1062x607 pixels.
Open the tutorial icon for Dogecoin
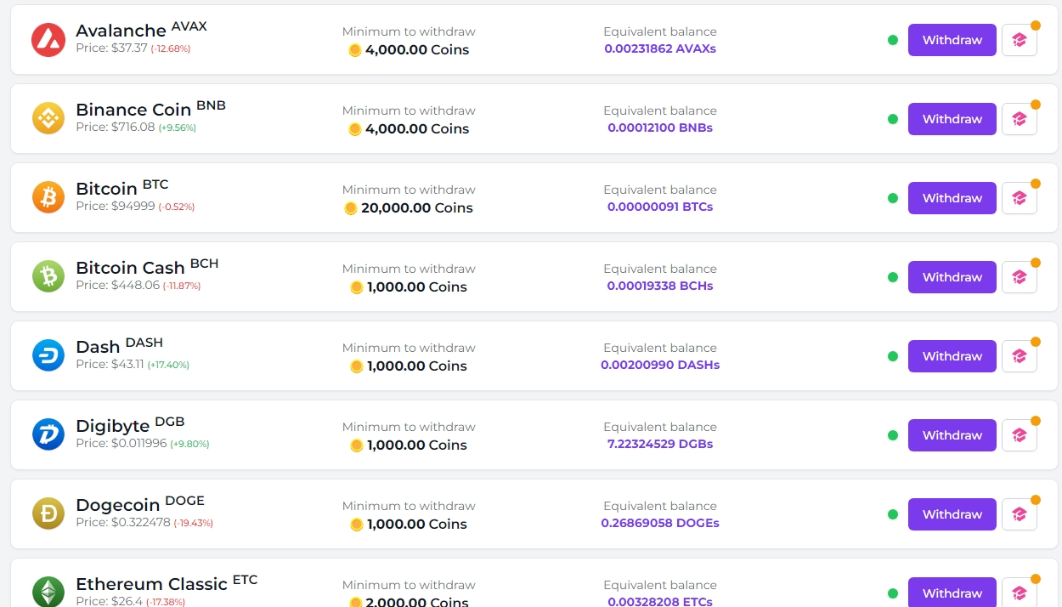pos(1020,514)
